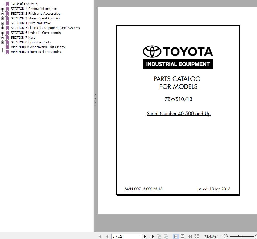Click bookmark icon beside SECTION 5
Screen dimensions: 257x239
click(x=7, y=28)
